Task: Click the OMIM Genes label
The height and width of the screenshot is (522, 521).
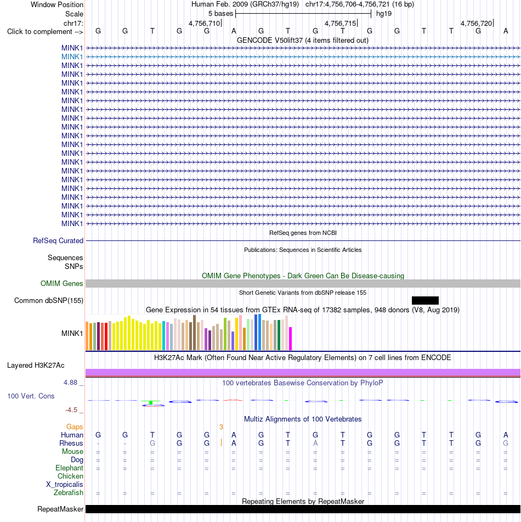Action: 61,283
